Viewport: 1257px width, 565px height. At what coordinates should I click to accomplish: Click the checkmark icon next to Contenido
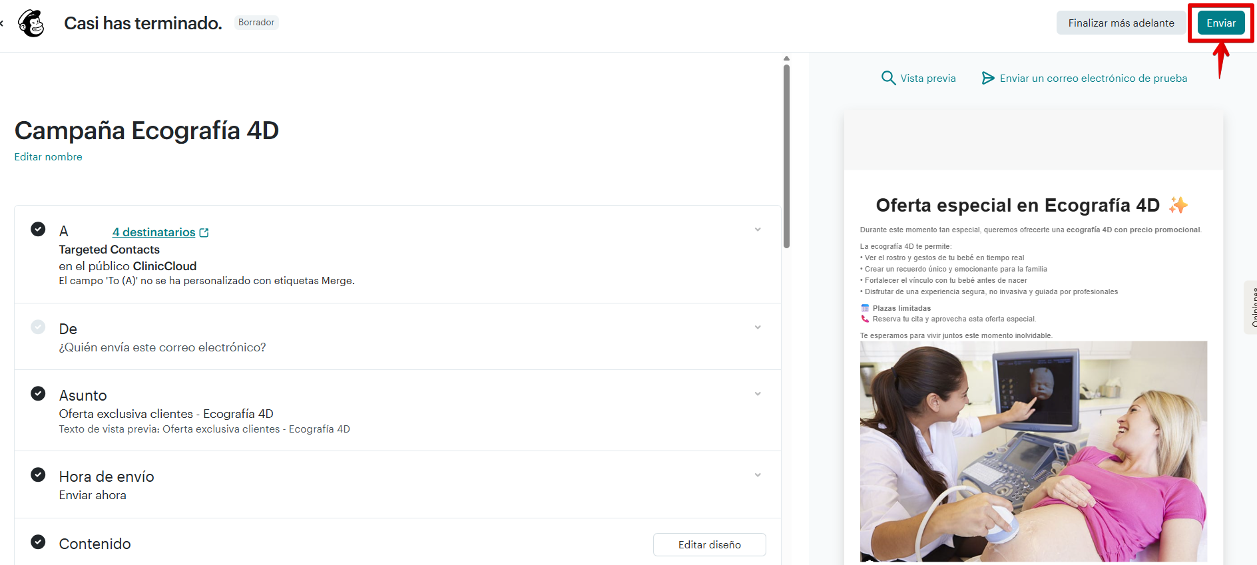(39, 542)
